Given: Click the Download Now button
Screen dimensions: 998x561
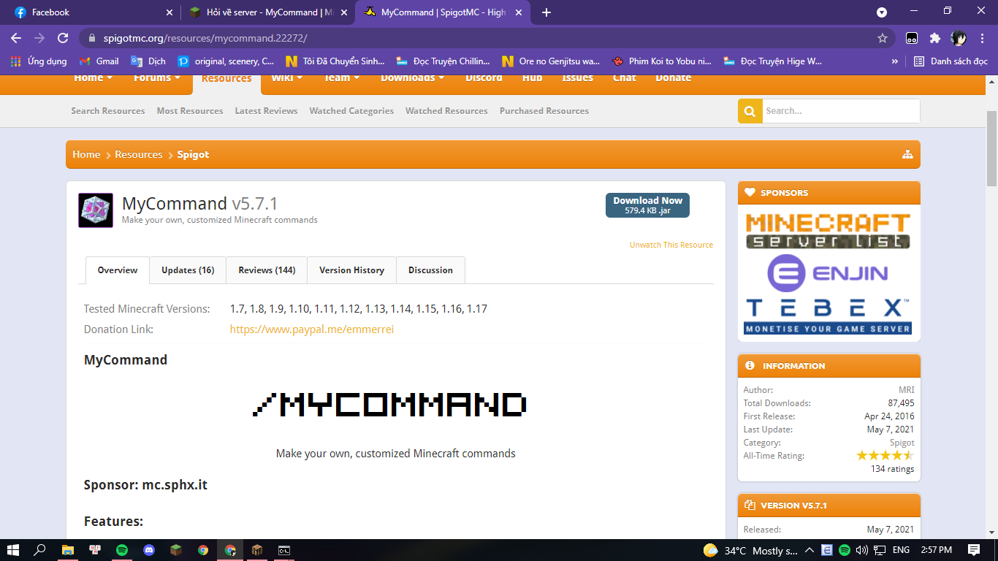Looking at the screenshot, I should pos(647,205).
